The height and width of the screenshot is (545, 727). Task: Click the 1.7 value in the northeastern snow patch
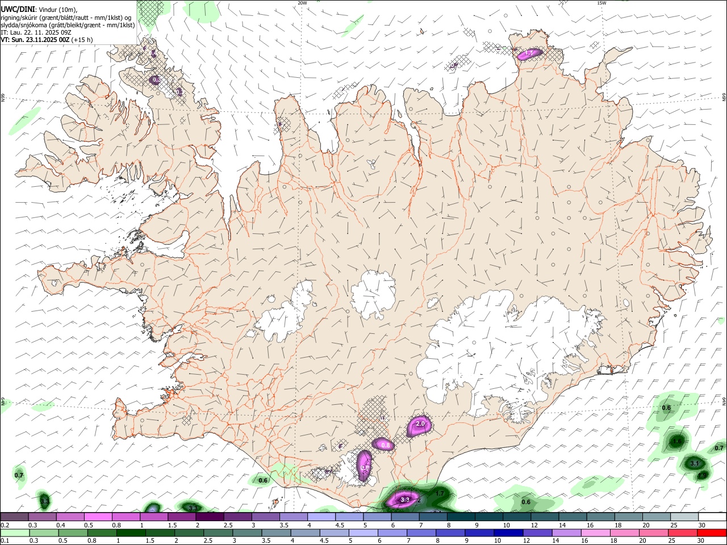(x=529, y=53)
